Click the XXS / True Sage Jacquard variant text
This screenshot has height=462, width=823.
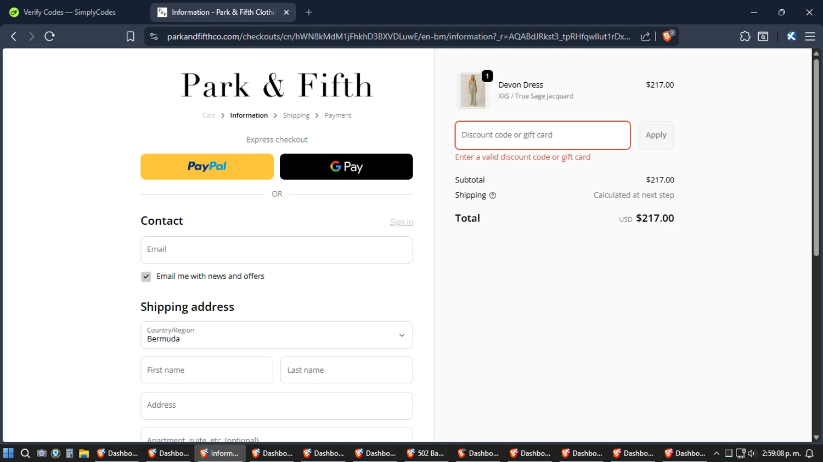point(535,96)
